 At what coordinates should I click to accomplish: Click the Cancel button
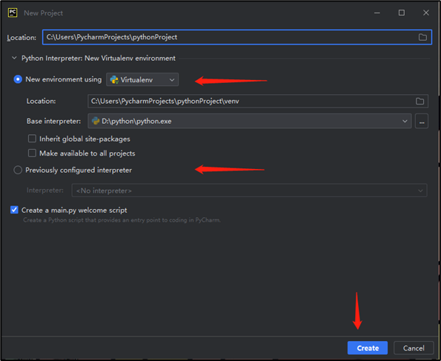pos(414,348)
